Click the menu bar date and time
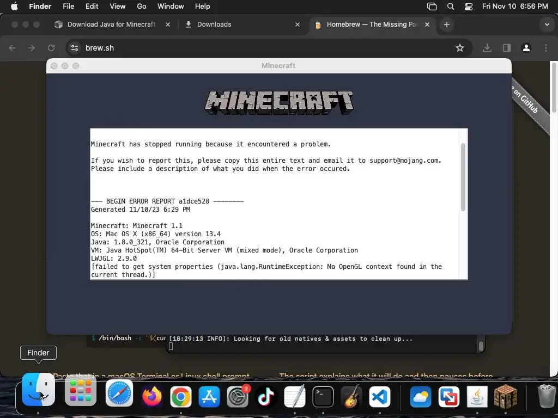The width and height of the screenshot is (558, 418). [515, 7]
